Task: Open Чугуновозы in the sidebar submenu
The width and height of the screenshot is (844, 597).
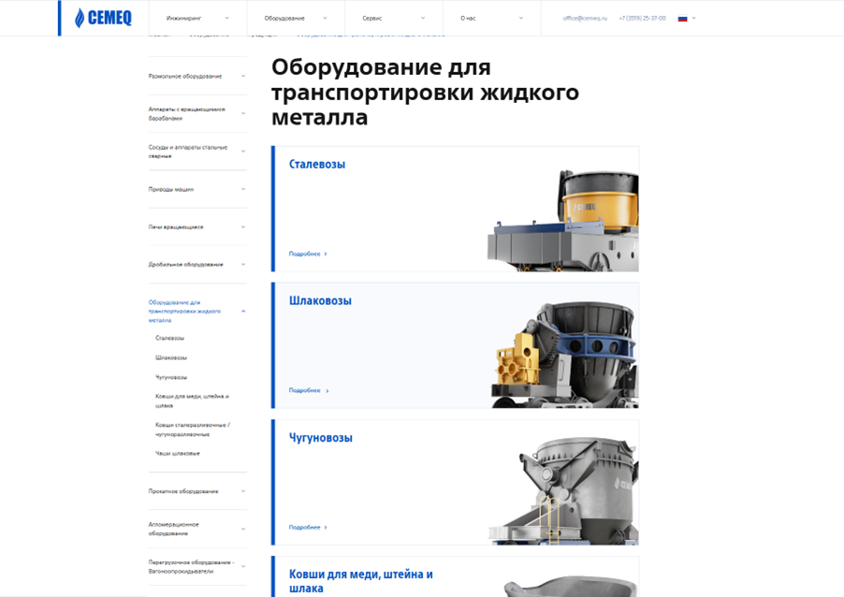Action: [171, 377]
